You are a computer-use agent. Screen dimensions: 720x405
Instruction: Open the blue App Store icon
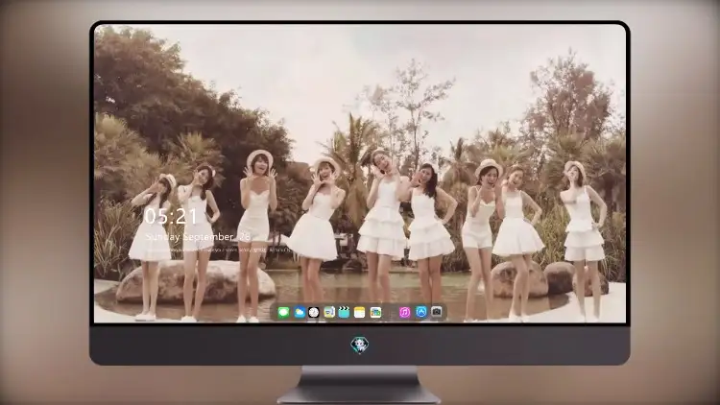[421, 312]
